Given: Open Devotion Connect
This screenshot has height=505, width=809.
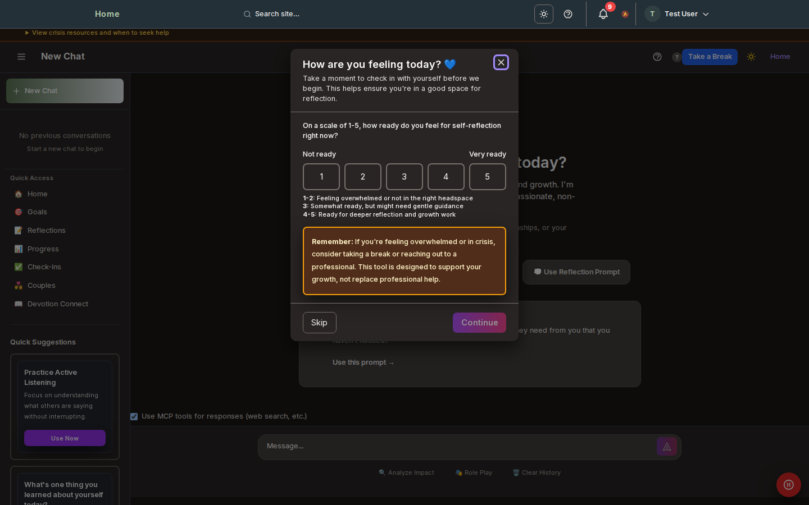Looking at the screenshot, I should click(57, 304).
